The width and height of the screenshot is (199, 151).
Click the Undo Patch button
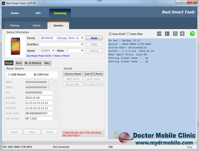[94, 79]
